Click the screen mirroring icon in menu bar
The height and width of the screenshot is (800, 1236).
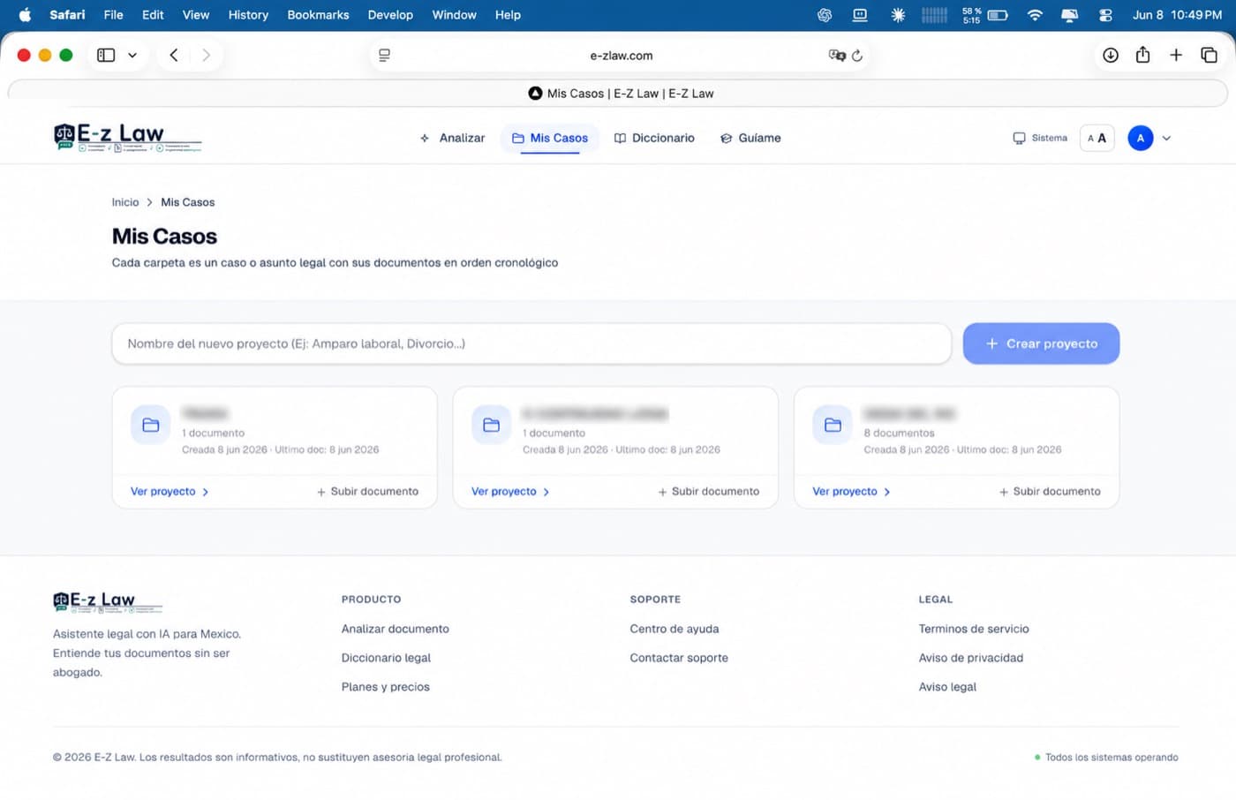pyautogui.click(x=1069, y=15)
